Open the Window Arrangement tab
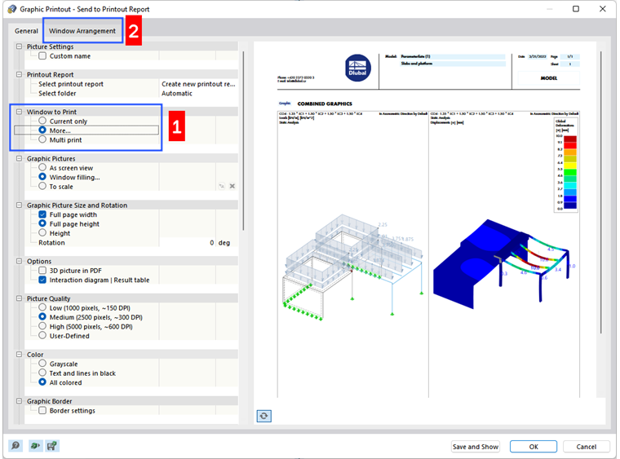Viewport: 620px width, 459px height. point(82,31)
